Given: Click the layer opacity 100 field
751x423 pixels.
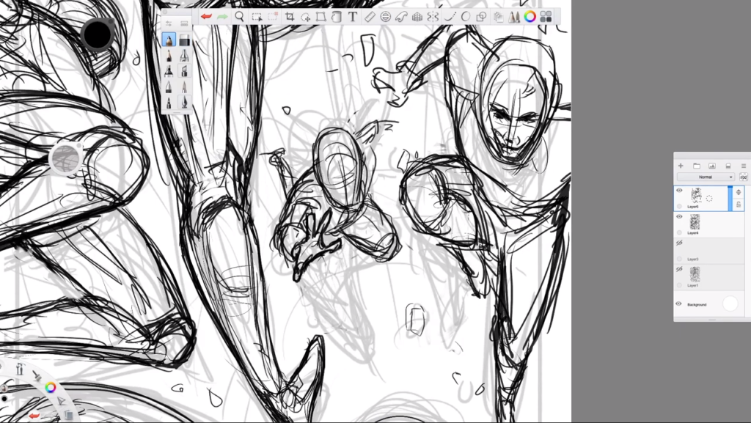Looking at the screenshot, I should pyautogui.click(x=744, y=177).
